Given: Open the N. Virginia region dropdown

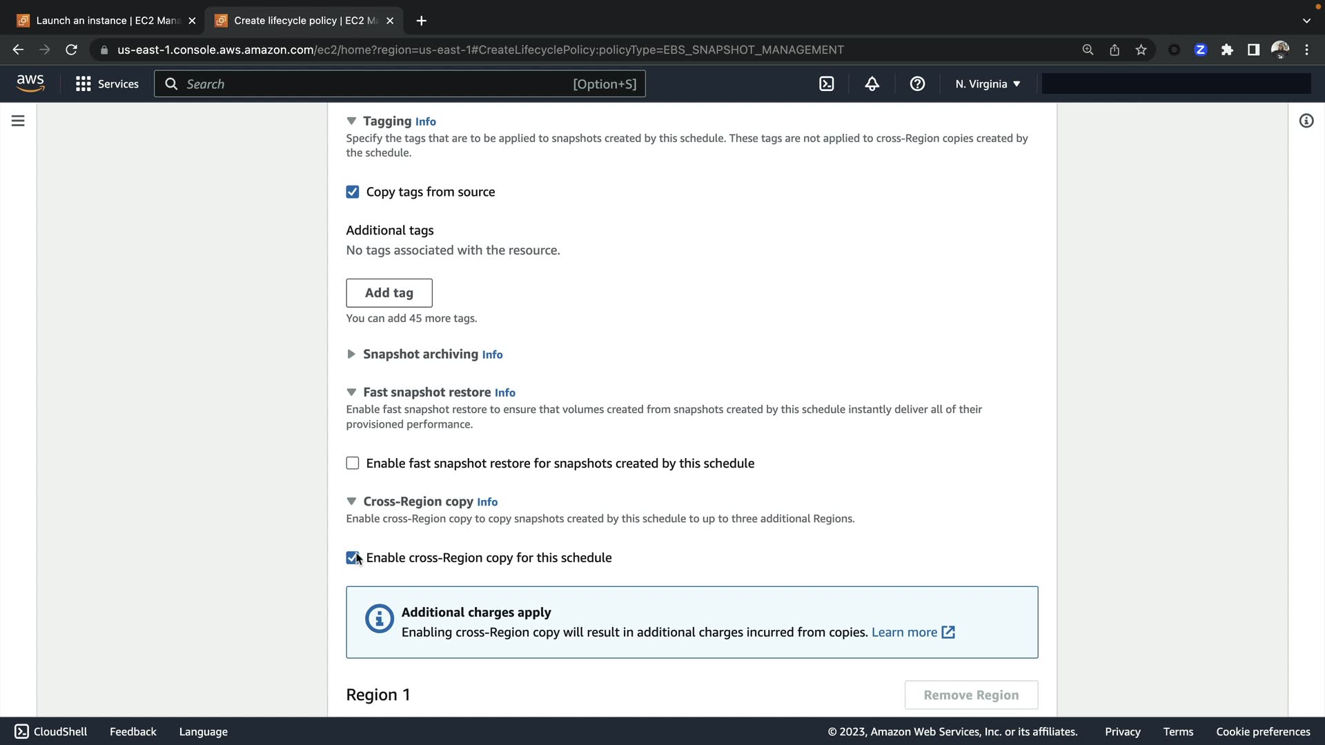Looking at the screenshot, I should click(x=987, y=84).
